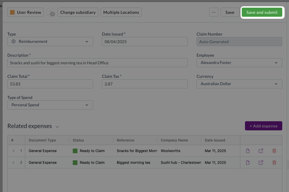Open document icon for Sushi hub expense
This screenshot has width=289, height=192.
(x=248, y=162)
